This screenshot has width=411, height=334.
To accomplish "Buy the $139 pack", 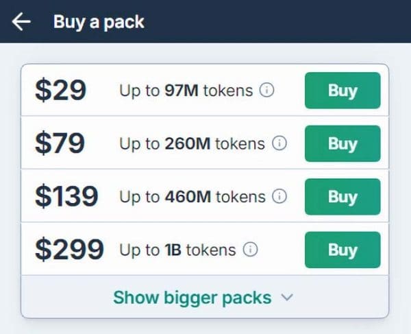I will 342,197.
